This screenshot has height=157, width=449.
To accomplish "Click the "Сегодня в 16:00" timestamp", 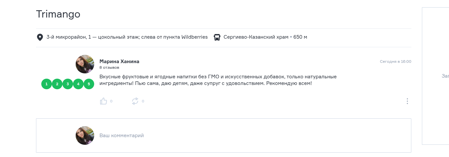I will 395,61.
